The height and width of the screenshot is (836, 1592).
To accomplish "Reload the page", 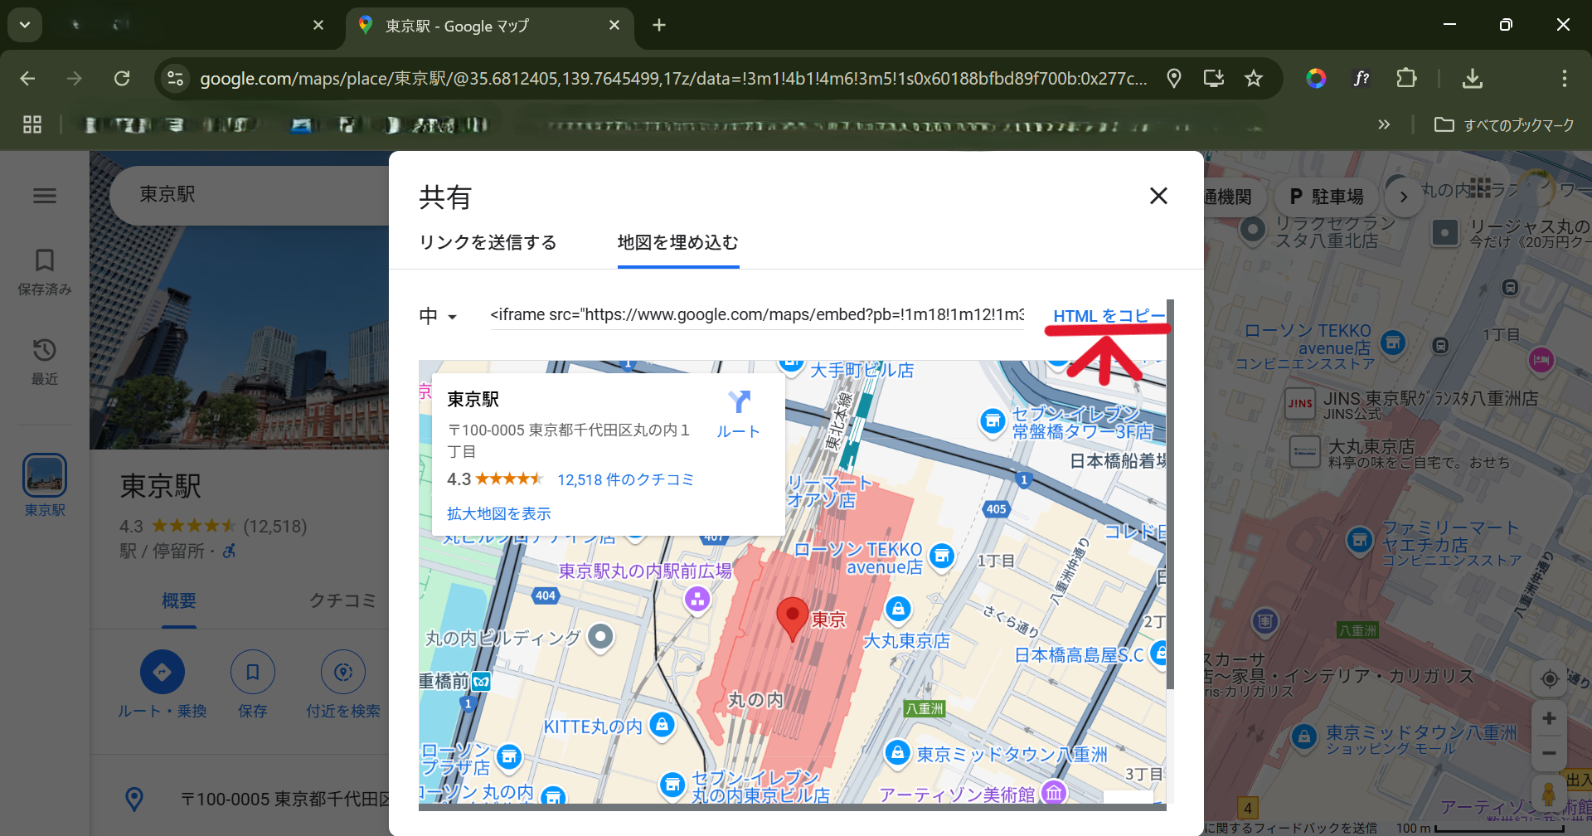I will coord(122,79).
